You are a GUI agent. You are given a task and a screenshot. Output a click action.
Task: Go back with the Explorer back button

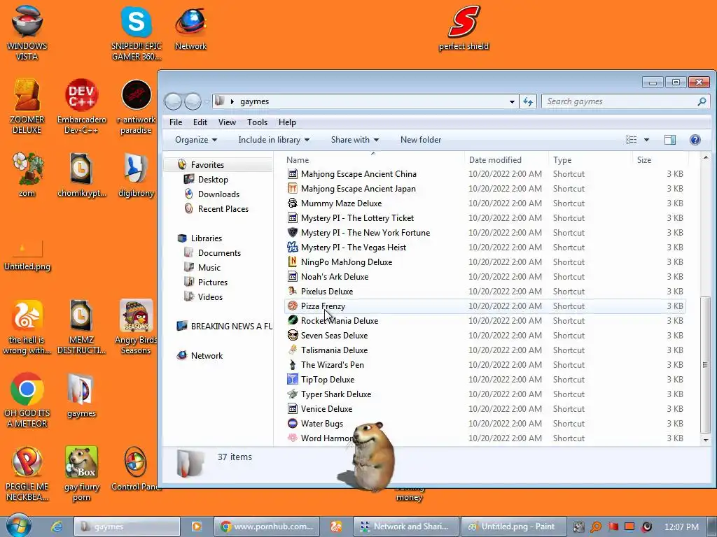[x=174, y=101]
